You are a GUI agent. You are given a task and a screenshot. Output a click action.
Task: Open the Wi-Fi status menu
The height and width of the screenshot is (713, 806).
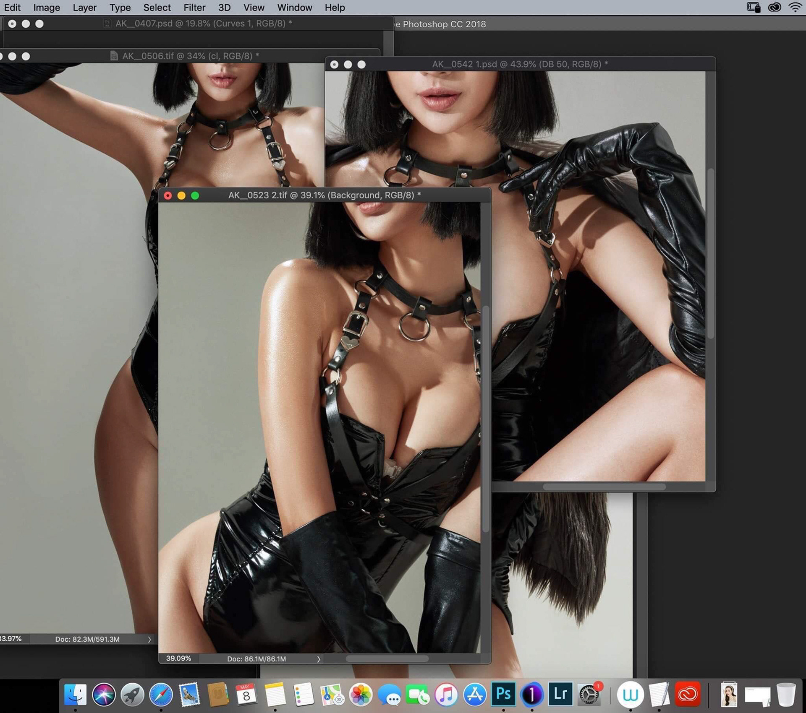(795, 7)
